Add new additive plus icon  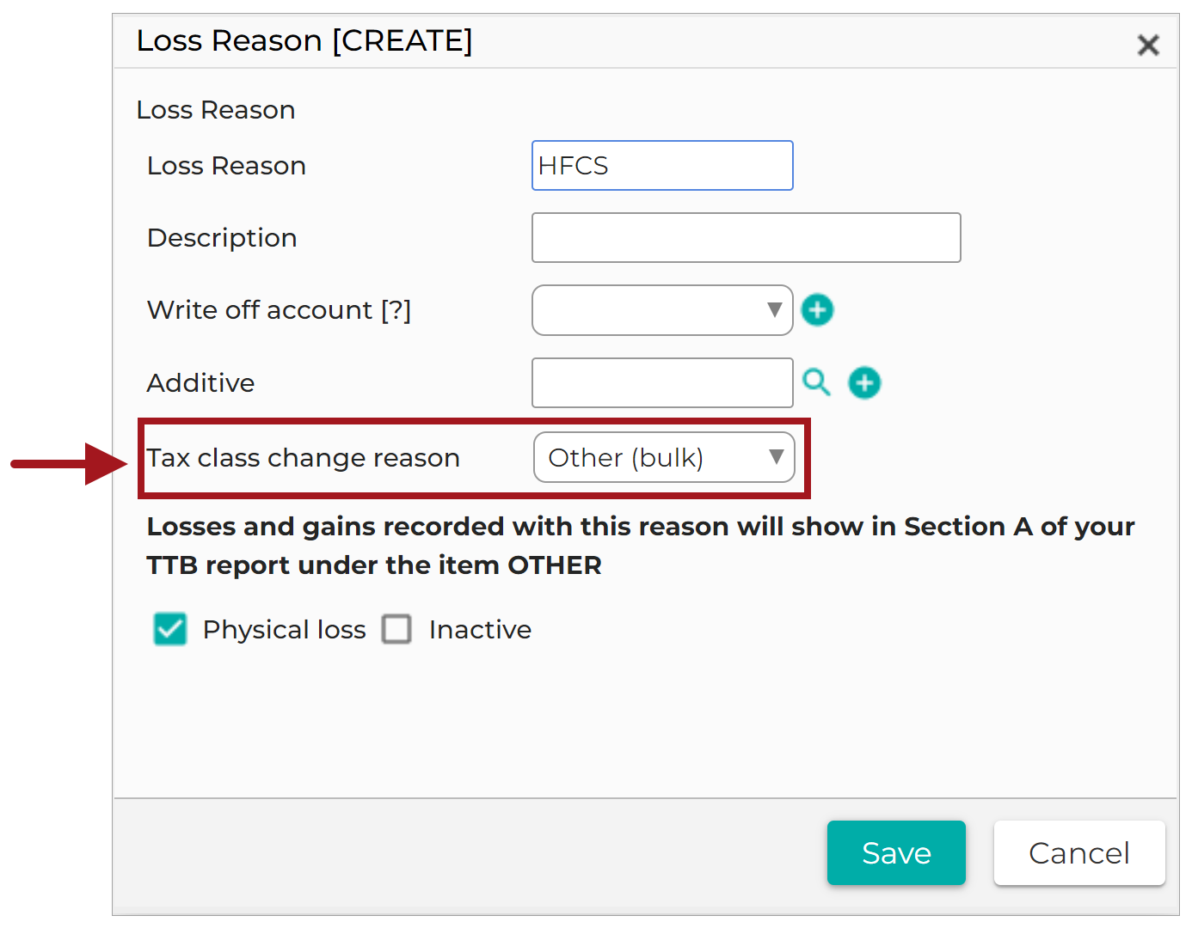pos(864,382)
